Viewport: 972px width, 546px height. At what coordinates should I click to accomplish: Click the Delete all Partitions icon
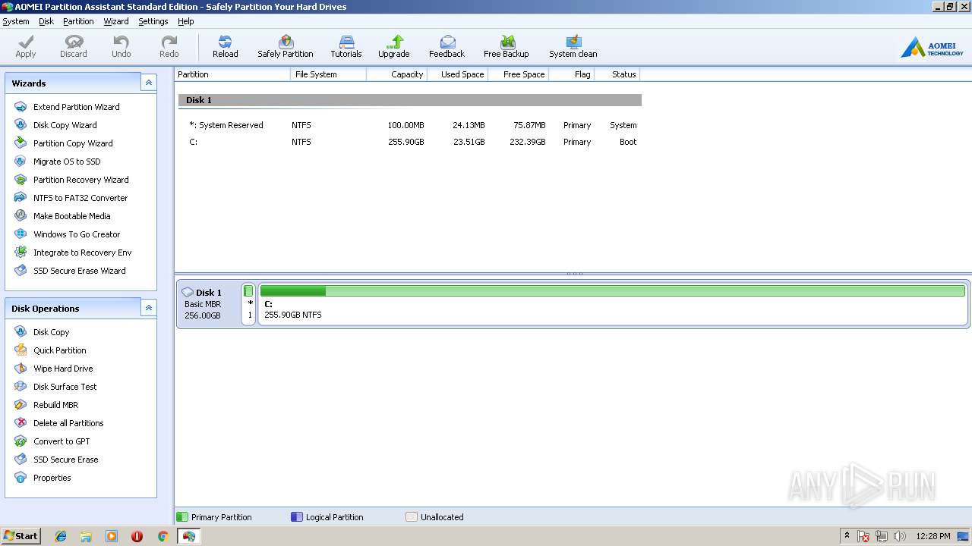point(21,423)
